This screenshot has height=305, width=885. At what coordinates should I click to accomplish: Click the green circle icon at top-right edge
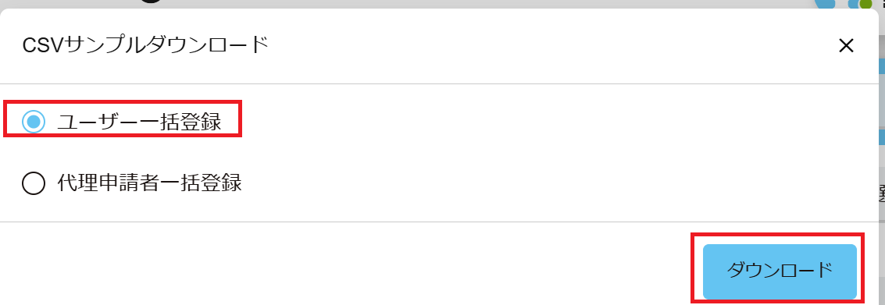[x=865, y=3]
